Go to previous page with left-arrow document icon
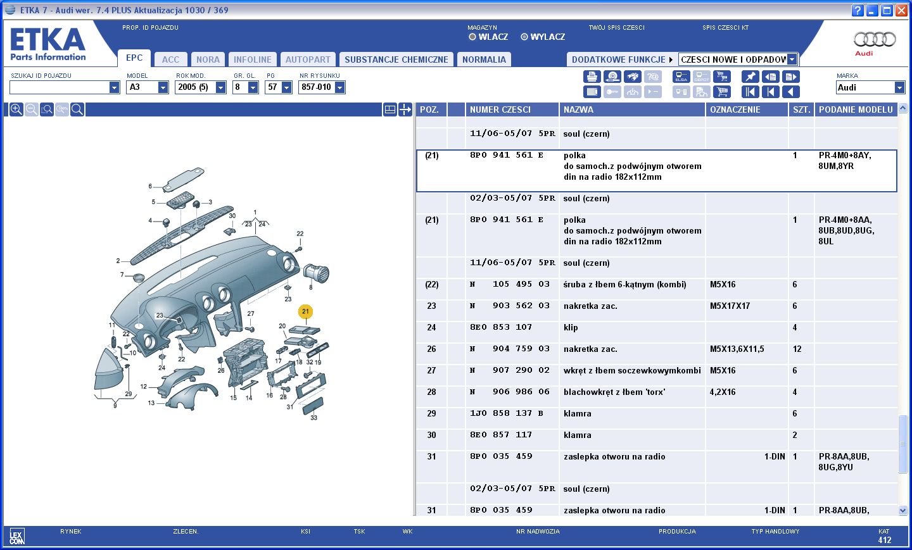 point(770,77)
